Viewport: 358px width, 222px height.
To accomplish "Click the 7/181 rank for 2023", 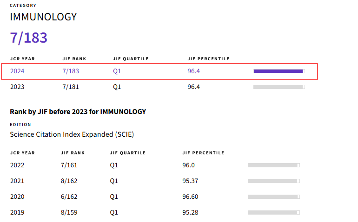I will 70,87.
